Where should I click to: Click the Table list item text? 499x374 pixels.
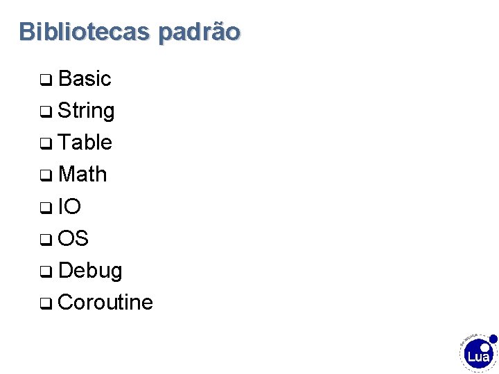click(85, 143)
